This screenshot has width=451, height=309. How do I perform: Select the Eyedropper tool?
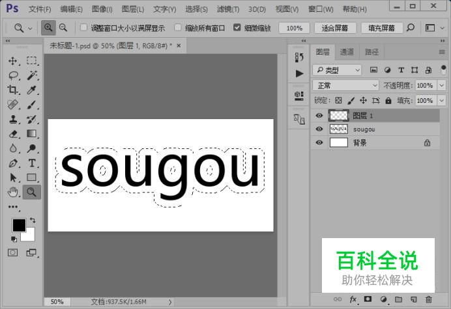[x=32, y=90]
